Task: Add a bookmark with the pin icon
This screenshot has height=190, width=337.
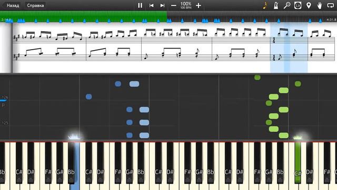Action: pyautogui.click(x=309, y=5)
